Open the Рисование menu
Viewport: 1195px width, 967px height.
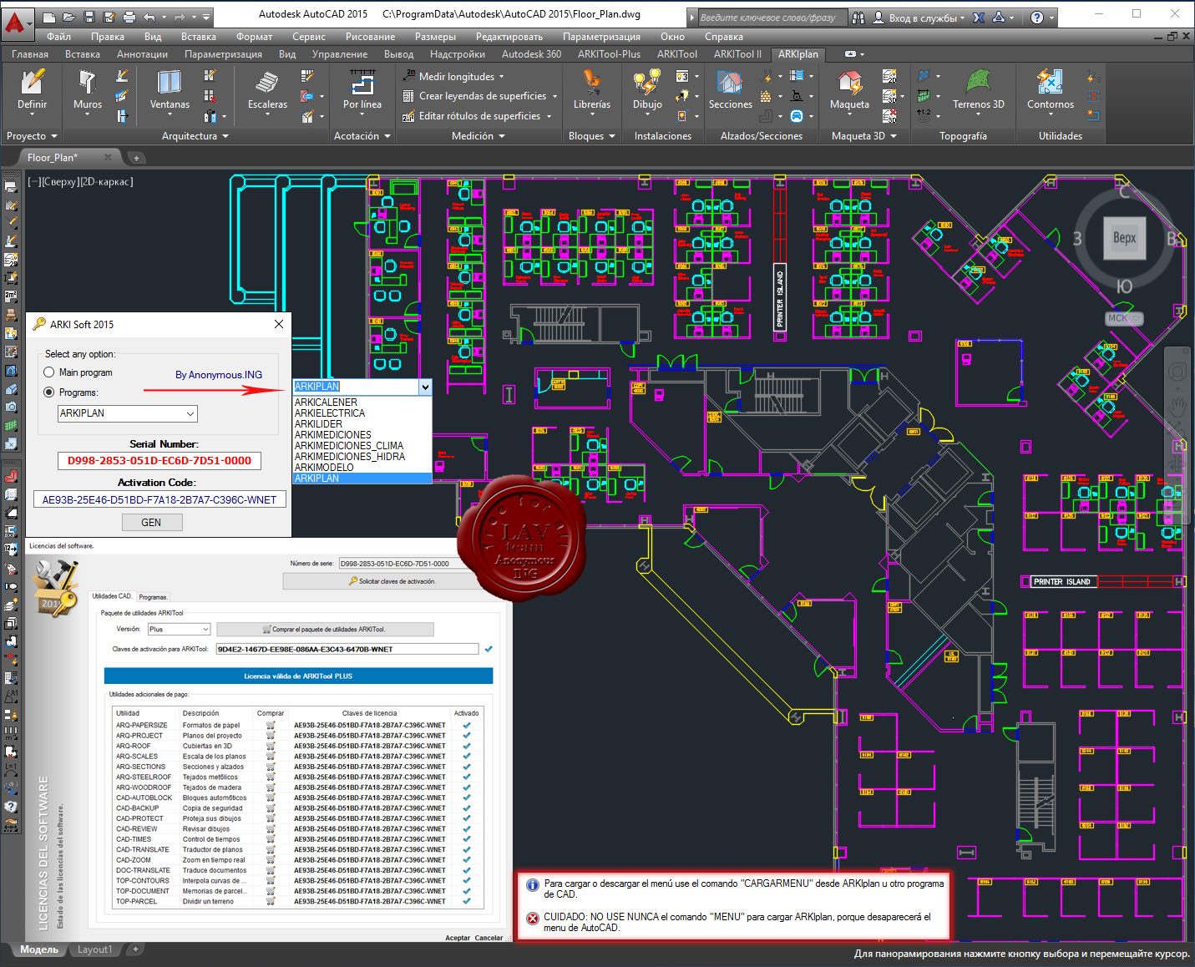click(370, 37)
